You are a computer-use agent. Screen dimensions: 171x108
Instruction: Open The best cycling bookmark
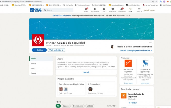(x=82, y=5)
